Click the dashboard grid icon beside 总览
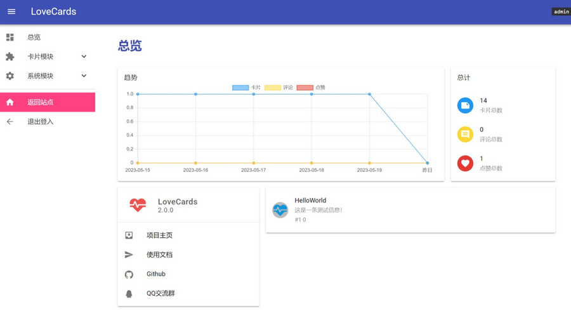The image size is (571, 316). (x=10, y=37)
